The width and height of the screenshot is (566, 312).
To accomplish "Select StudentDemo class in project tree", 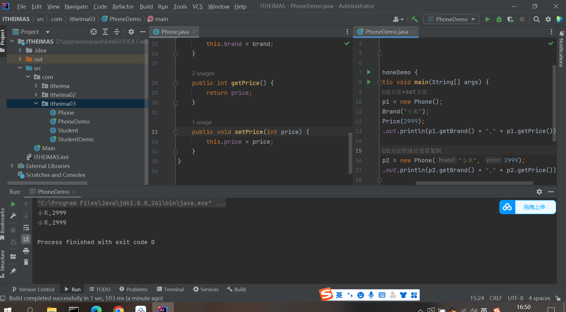I will (x=76, y=139).
